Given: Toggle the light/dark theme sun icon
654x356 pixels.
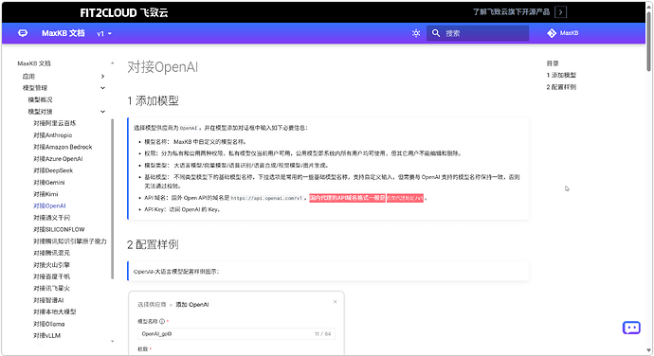Looking at the screenshot, I should [x=416, y=33].
